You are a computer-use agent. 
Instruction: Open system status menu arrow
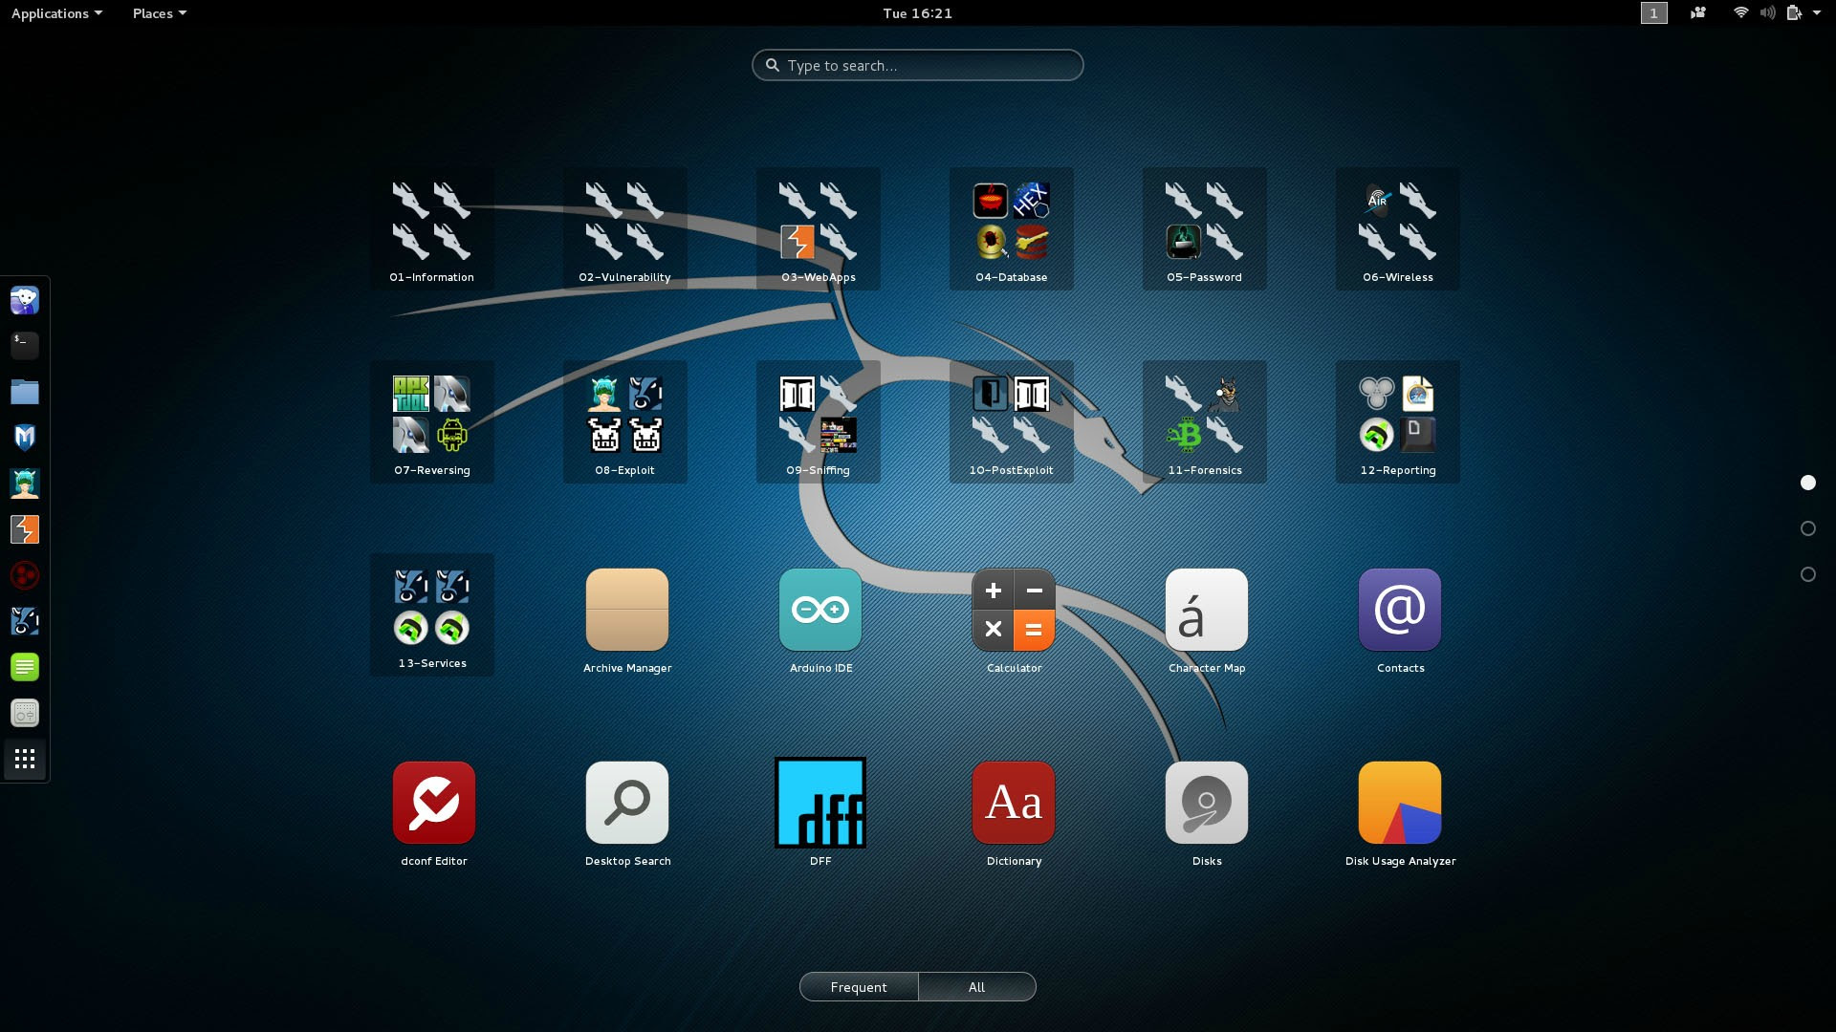[x=1816, y=13]
